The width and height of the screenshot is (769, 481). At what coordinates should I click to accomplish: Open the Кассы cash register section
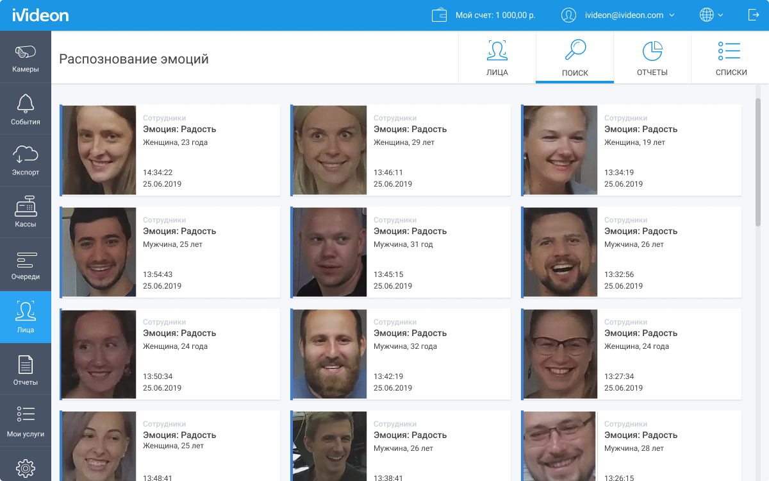[26, 212]
